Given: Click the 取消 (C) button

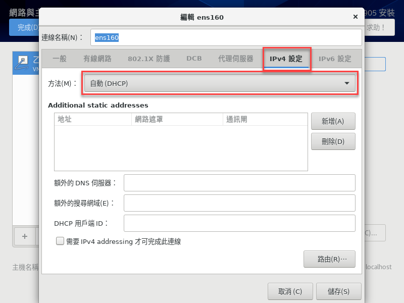Looking at the screenshot, I should (x=290, y=291).
